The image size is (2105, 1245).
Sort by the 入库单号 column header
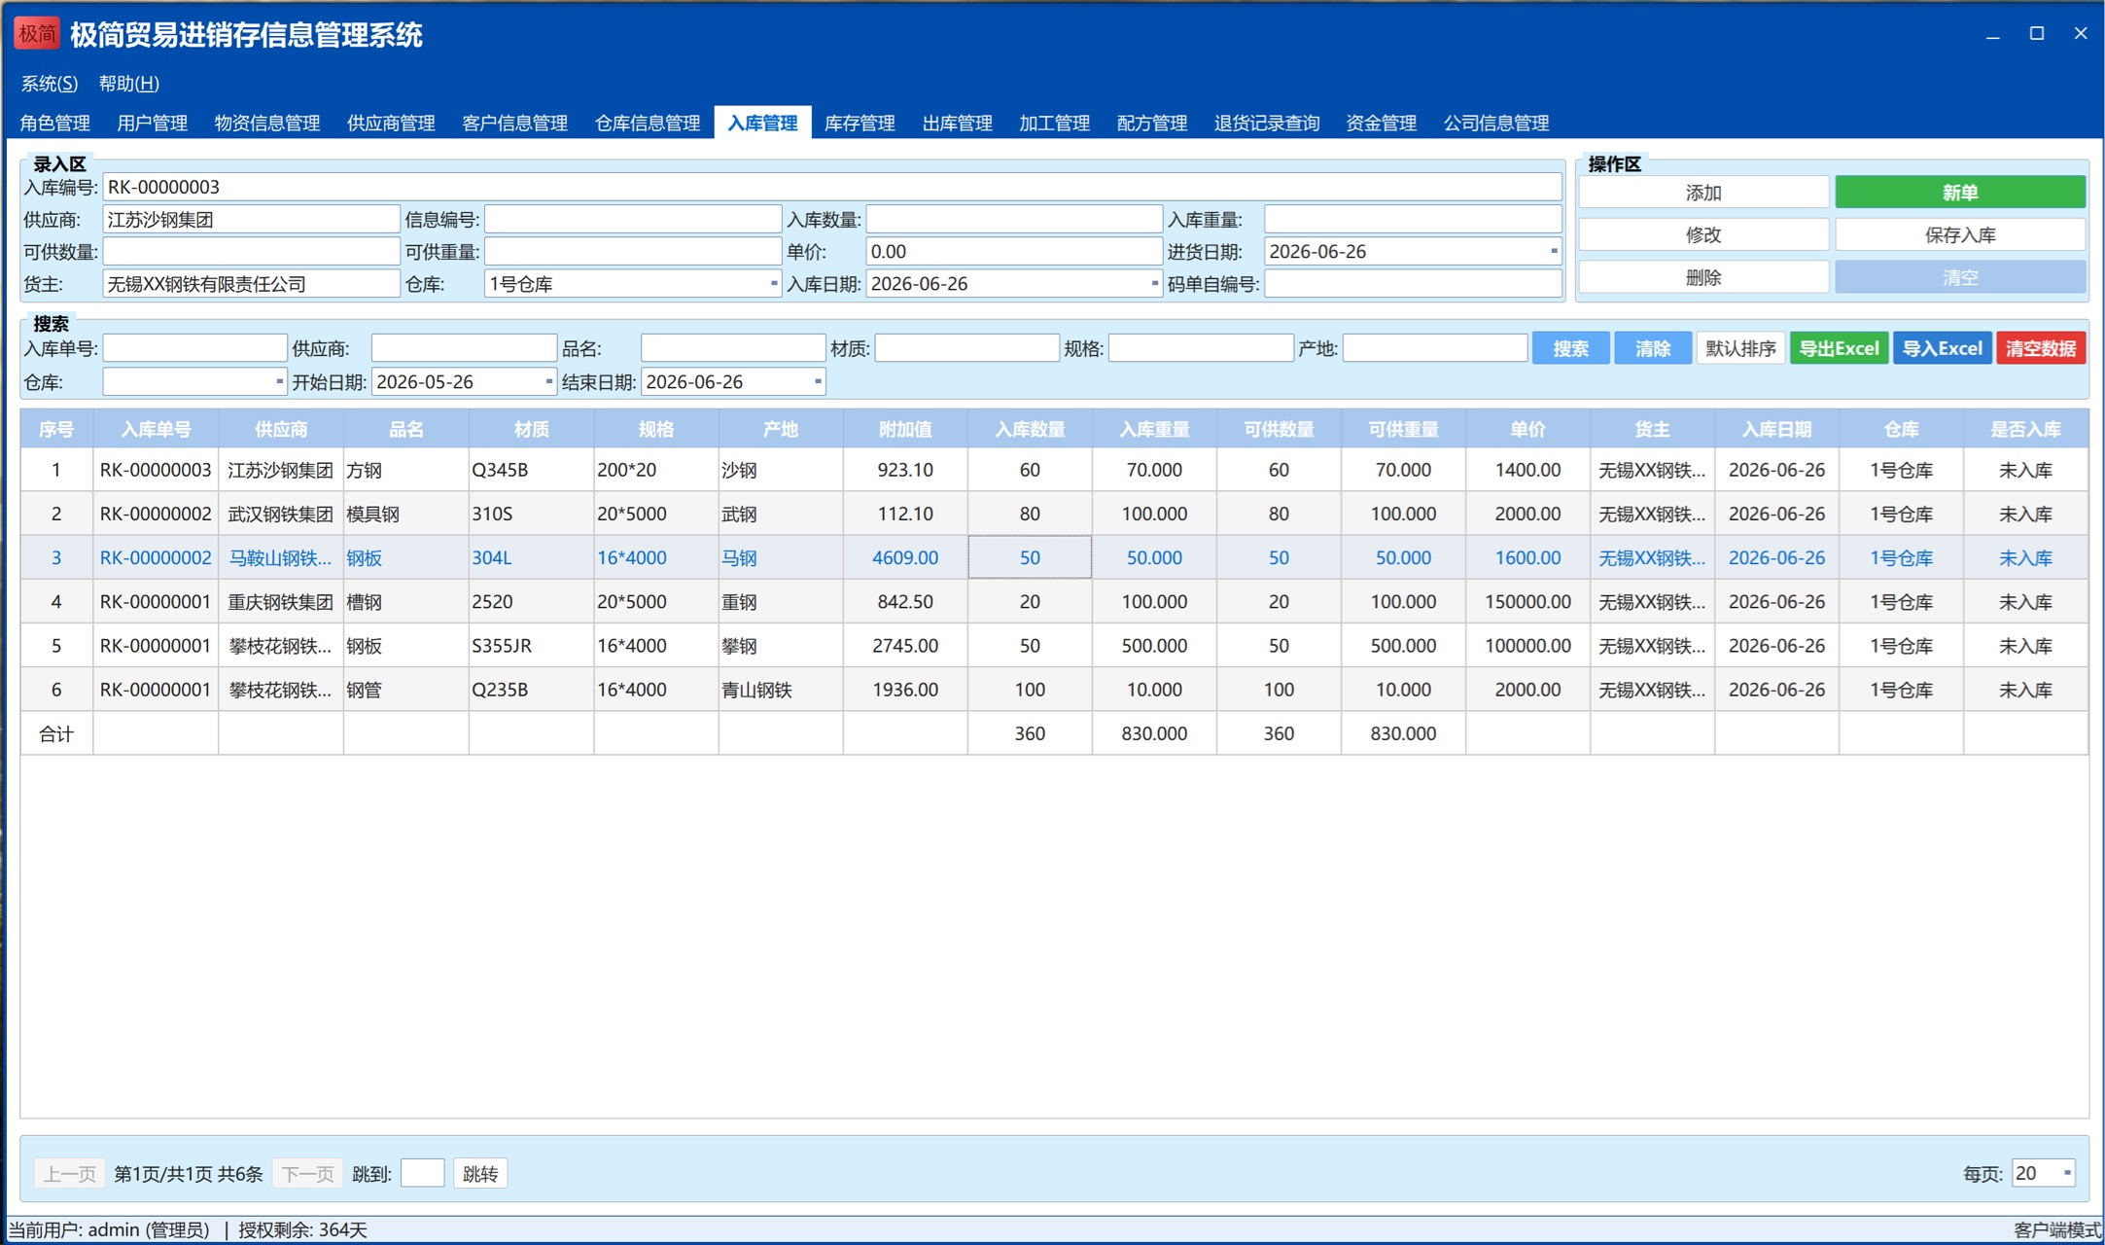156,429
